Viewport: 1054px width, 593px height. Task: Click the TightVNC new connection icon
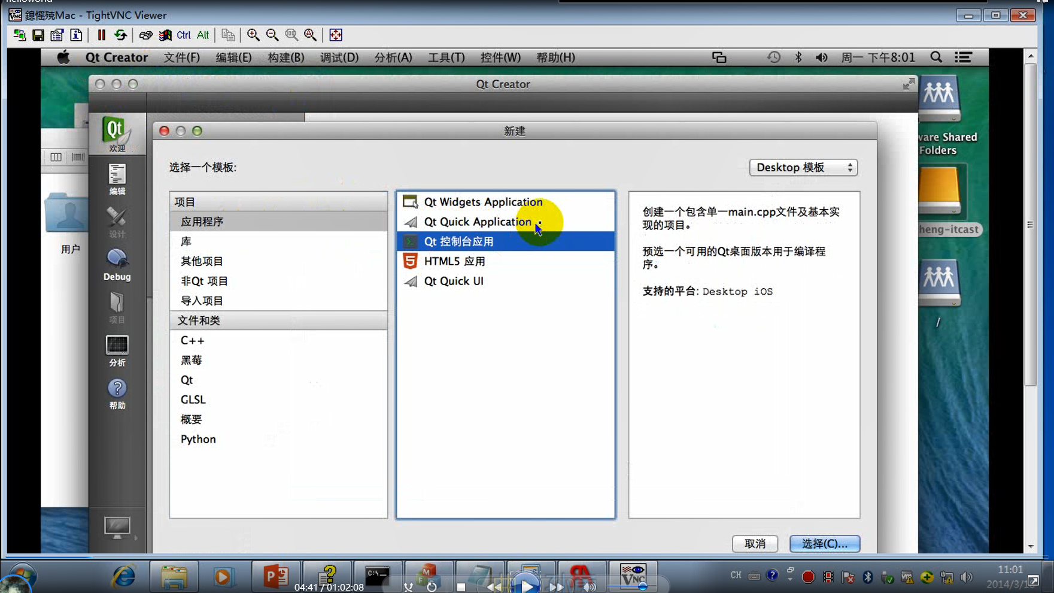point(19,35)
